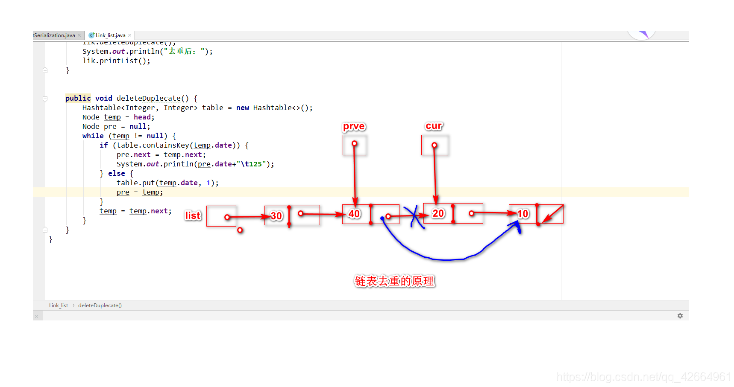This screenshot has width=734, height=387.
Task: Click the deleteDuplecate() breadcrumb
Action: (x=100, y=306)
